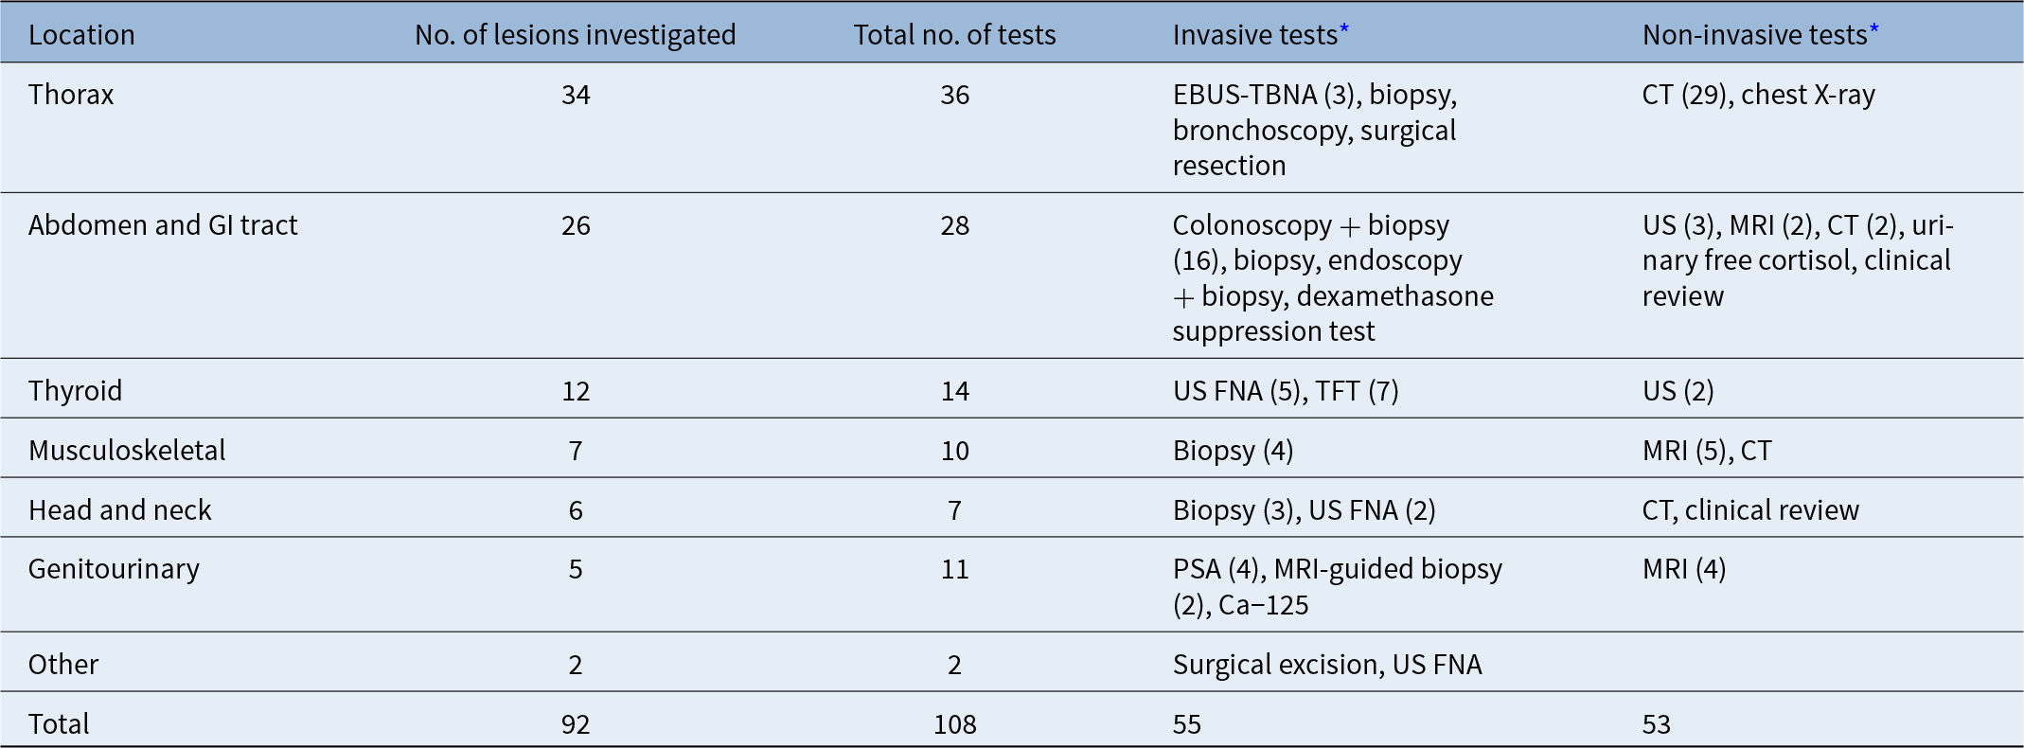
Task: Select the Location column header
Action: click(81, 35)
